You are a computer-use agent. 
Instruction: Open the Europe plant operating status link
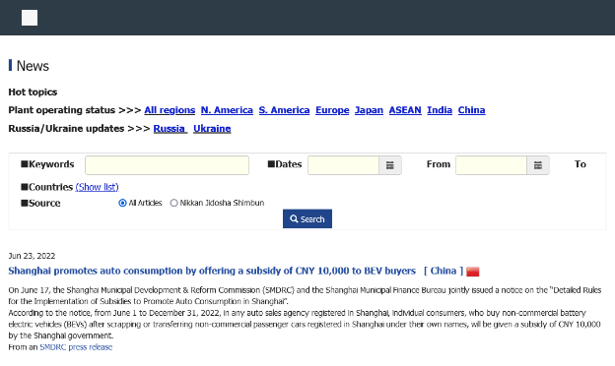332,110
